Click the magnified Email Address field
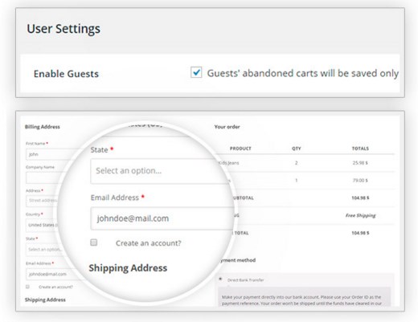 click(162, 218)
